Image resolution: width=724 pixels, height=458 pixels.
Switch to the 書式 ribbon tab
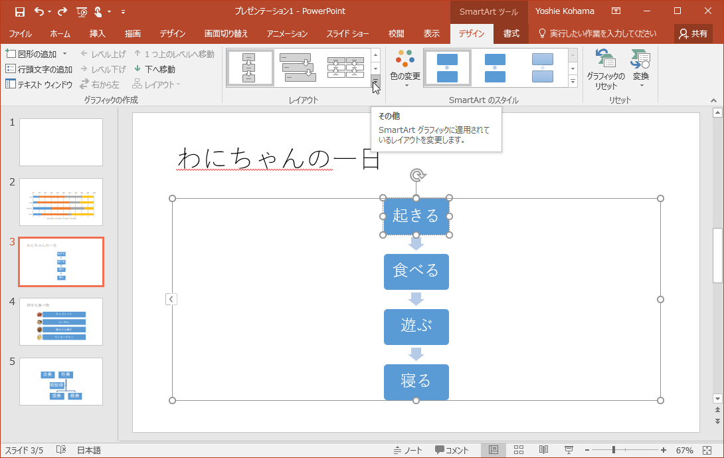tap(511, 33)
